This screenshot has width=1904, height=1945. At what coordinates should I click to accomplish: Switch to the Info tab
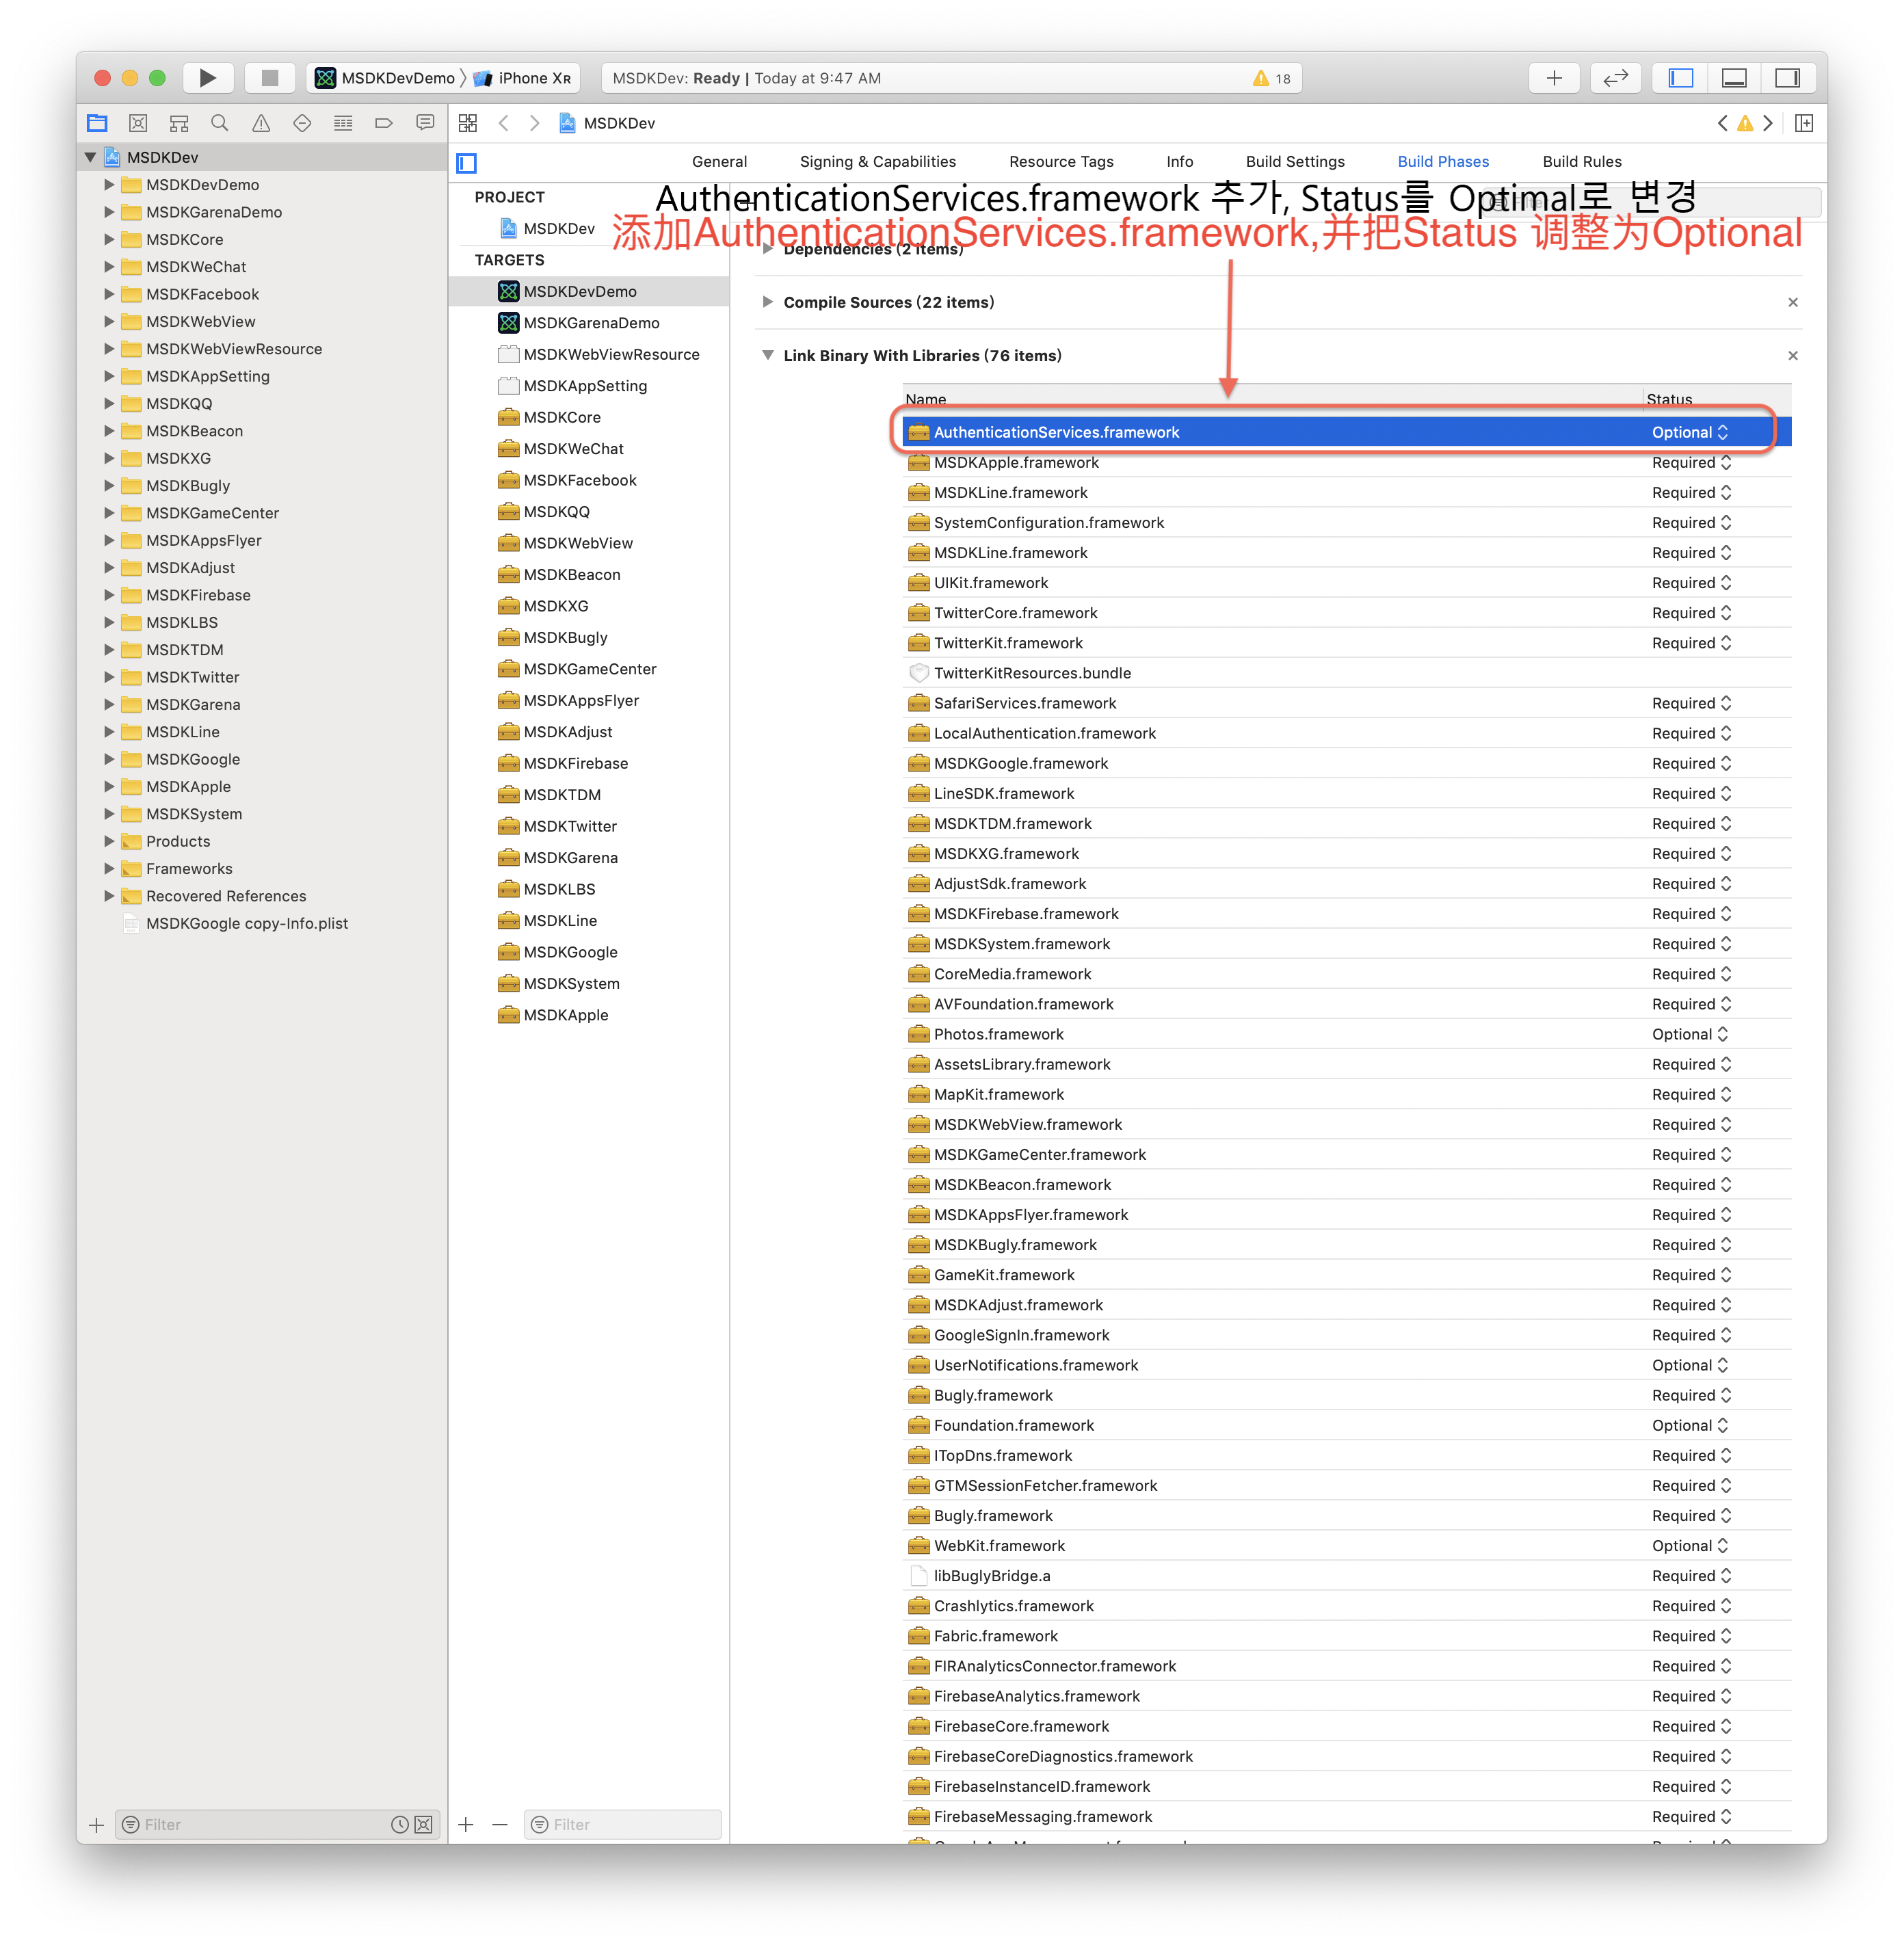pyautogui.click(x=1179, y=162)
